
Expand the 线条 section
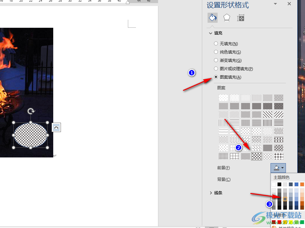[211, 193]
